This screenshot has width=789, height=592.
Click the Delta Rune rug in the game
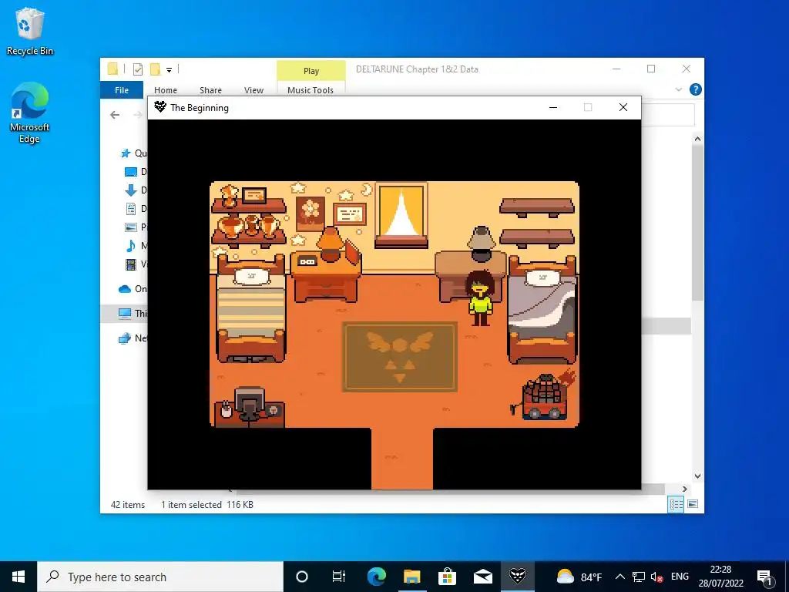400,357
